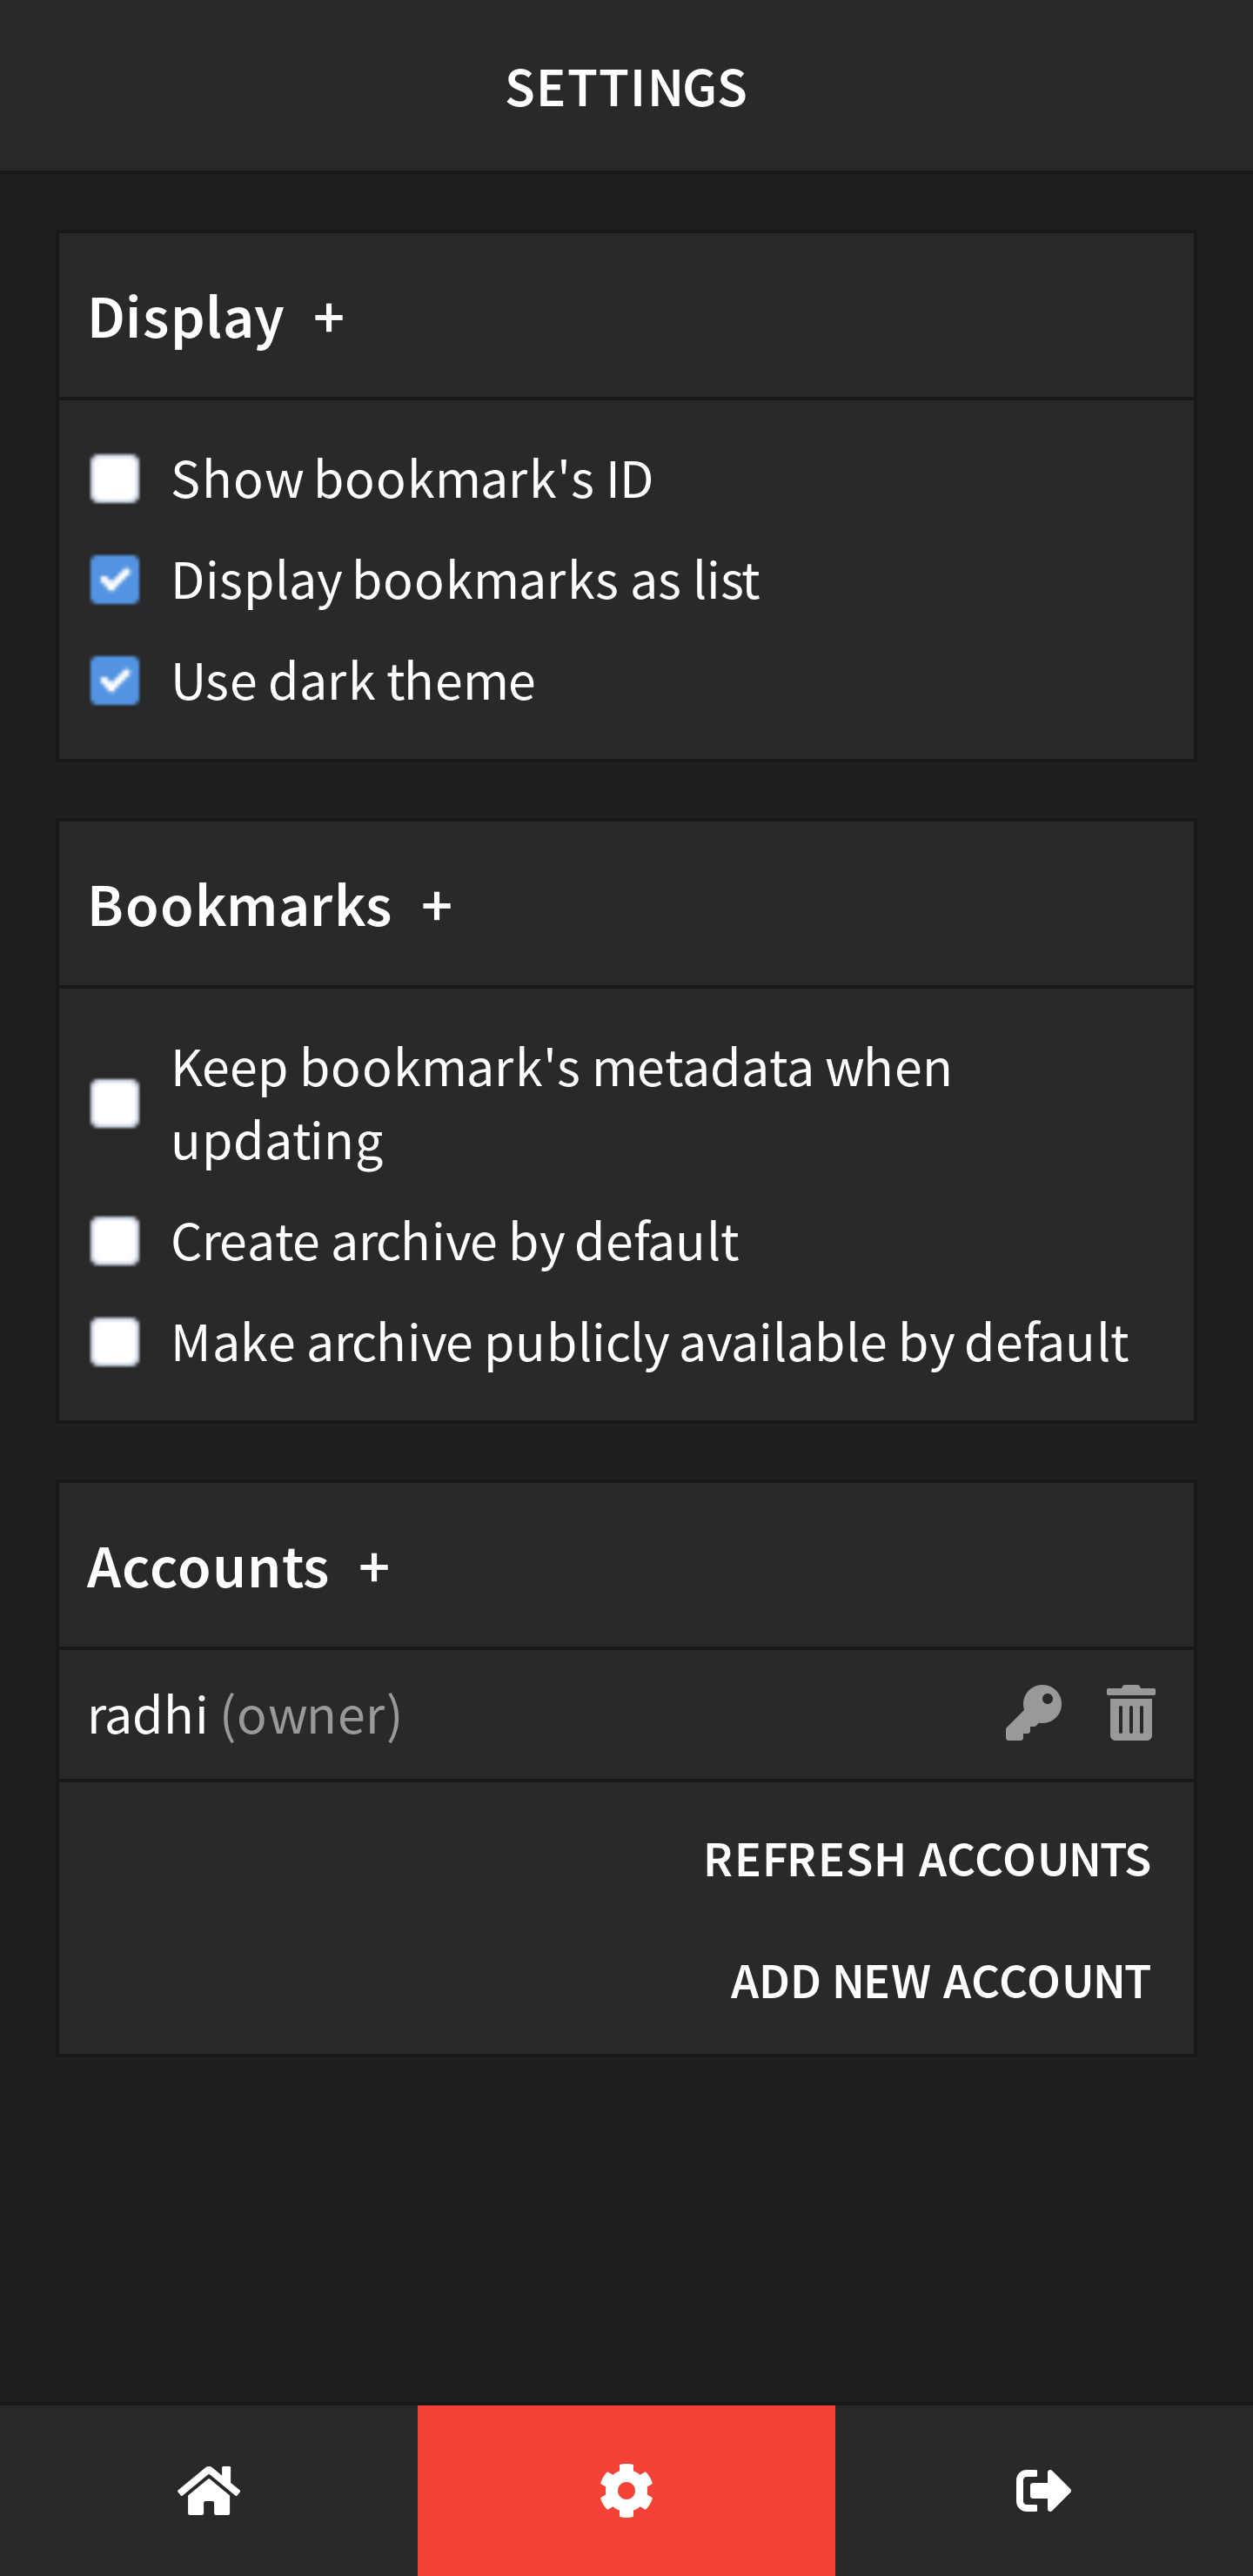Click ADD NEW ACCOUNT

940,1981
